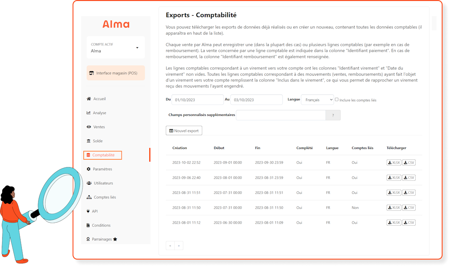The height and width of the screenshot is (267, 450).
Task: Click the Langue column header
Action: (332, 148)
